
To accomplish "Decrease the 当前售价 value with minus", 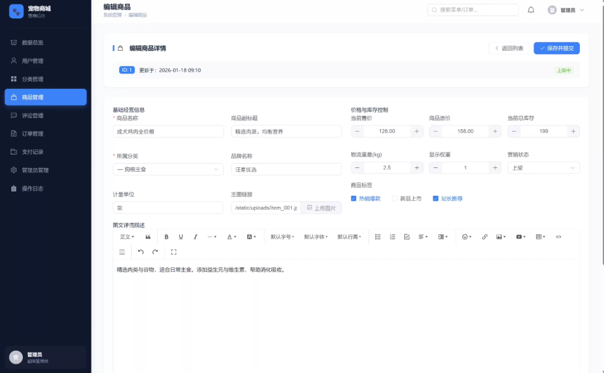I will tap(357, 132).
